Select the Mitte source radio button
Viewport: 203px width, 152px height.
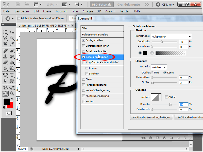[x=152, y=73]
